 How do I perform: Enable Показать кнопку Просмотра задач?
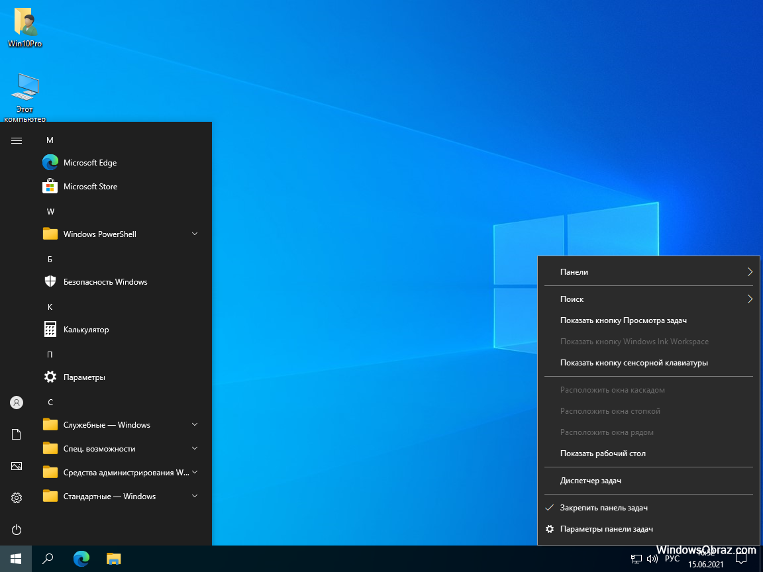(623, 320)
